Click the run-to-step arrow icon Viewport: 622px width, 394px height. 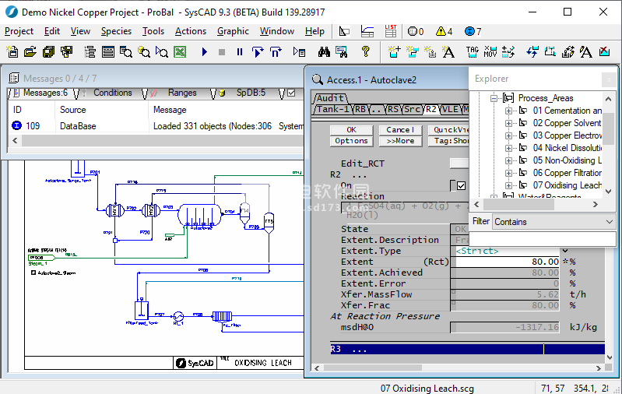pos(258,51)
